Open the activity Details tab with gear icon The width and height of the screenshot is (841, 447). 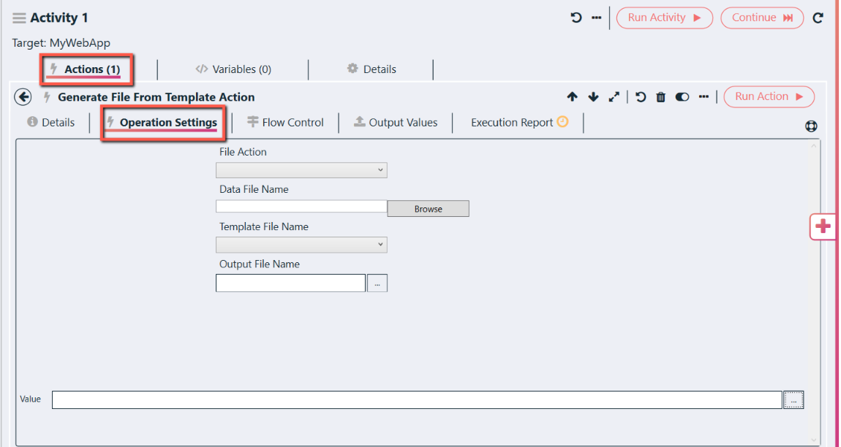click(x=372, y=69)
